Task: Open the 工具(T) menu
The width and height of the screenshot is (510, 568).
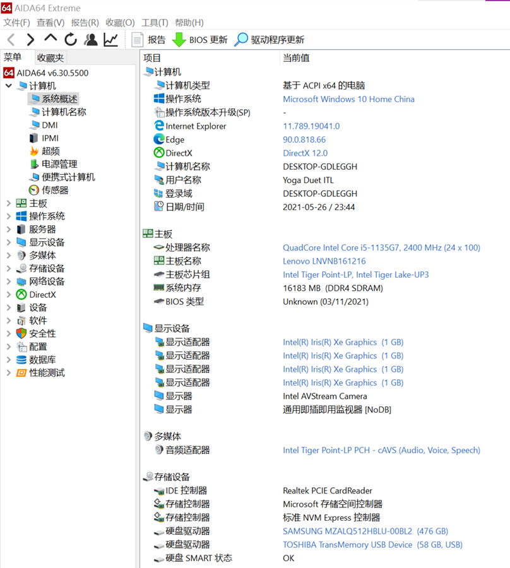Action: [155, 23]
